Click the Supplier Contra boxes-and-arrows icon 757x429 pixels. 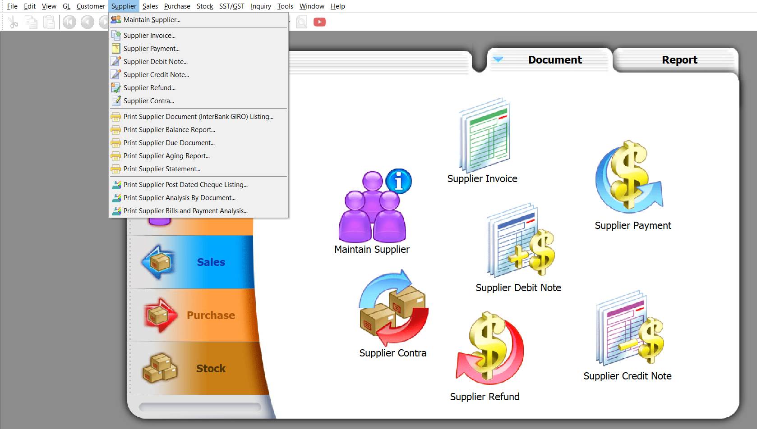pyautogui.click(x=392, y=309)
